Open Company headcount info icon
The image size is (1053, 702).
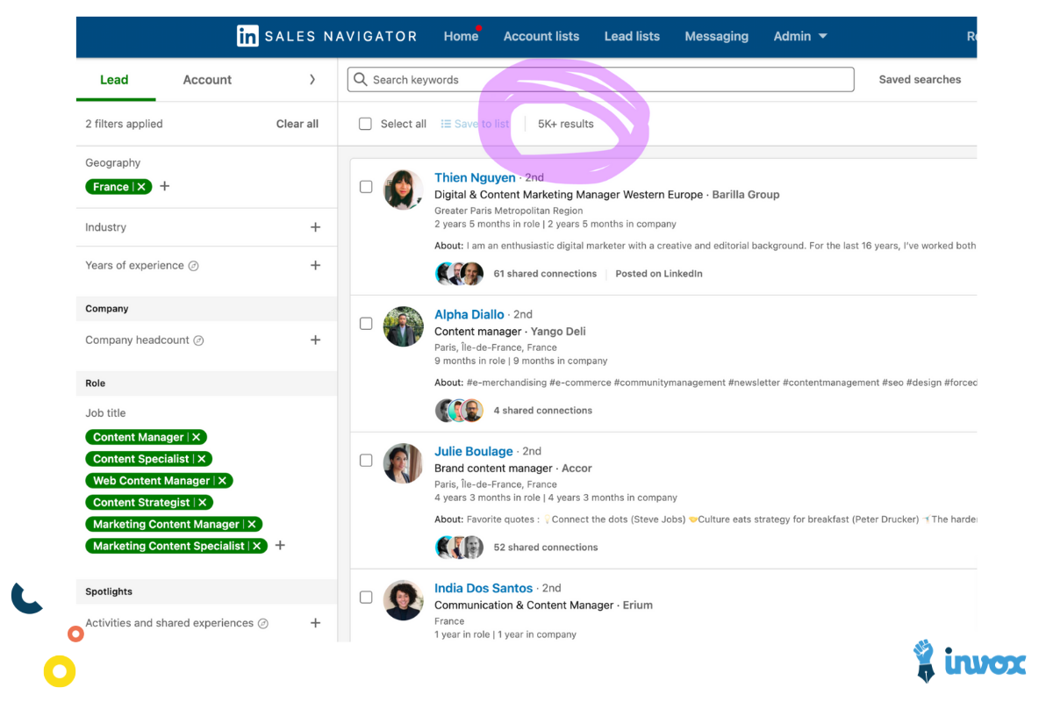(x=198, y=340)
